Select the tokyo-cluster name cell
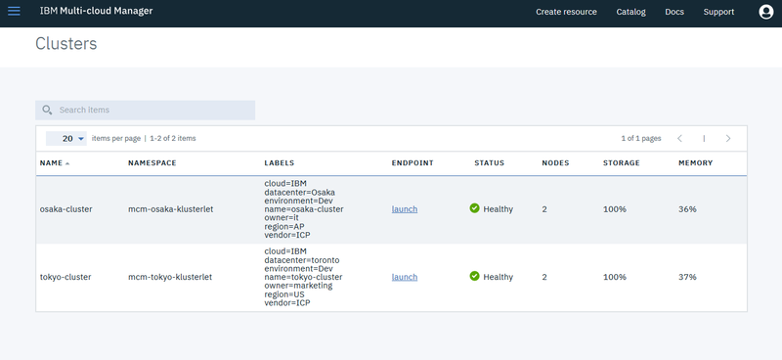This screenshot has height=360, width=782. click(65, 277)
